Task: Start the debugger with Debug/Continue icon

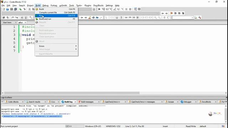Action: tap(99, 9)
